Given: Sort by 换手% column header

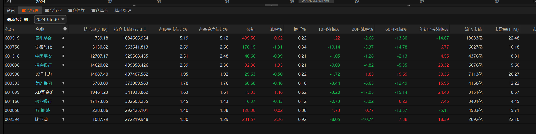Looking at the screenshot, I should pos(300,29).
